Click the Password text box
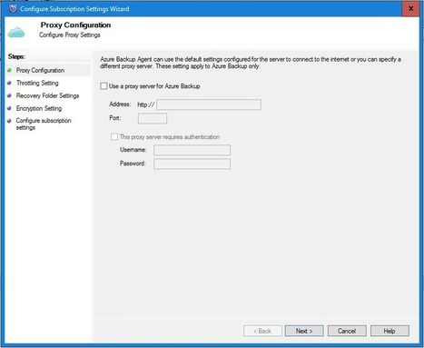This screenshot has height=348, width=424. click(x=192, y=164)
